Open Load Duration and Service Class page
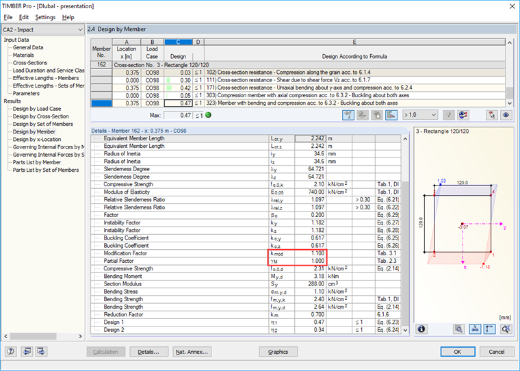This screenshot has height=371, width=520. tap(49, 71)
